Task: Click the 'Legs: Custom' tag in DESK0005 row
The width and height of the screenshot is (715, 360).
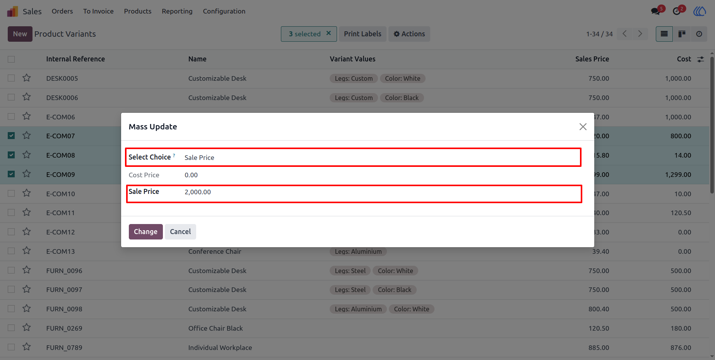Action: pyautogui.click(x=354, y=78)
